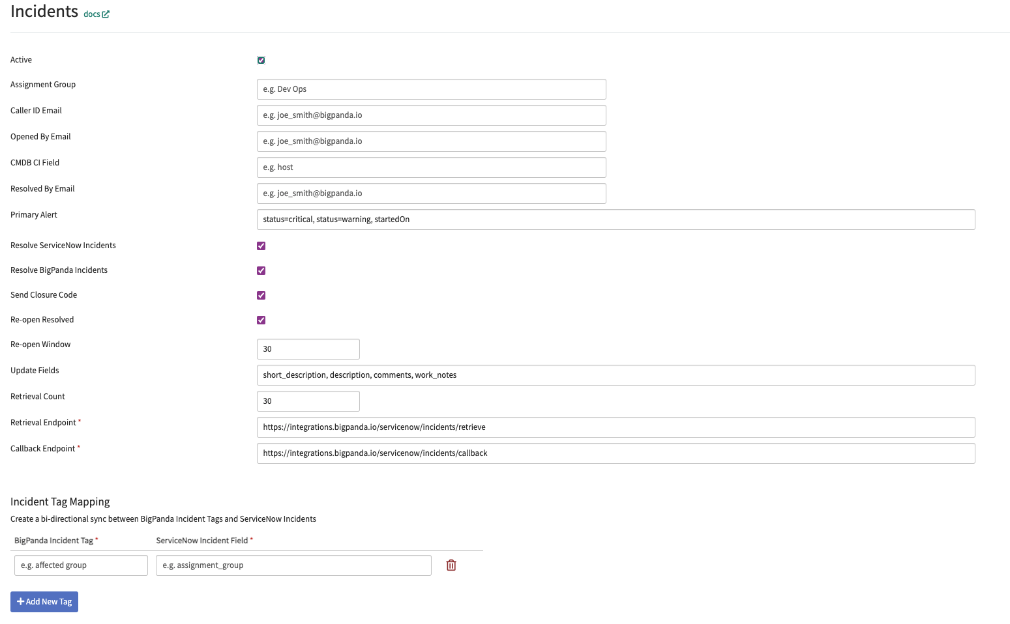Select the CMDB CI Field input
The width and height of the screenshot is (1010, 624).
(x=432, y=167)
